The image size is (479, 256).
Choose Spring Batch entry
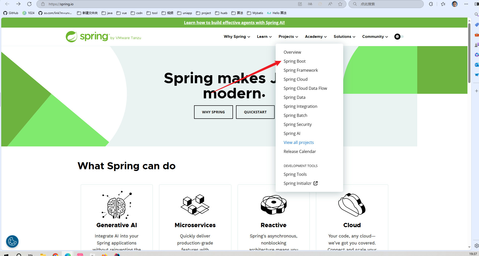point(295,115)
